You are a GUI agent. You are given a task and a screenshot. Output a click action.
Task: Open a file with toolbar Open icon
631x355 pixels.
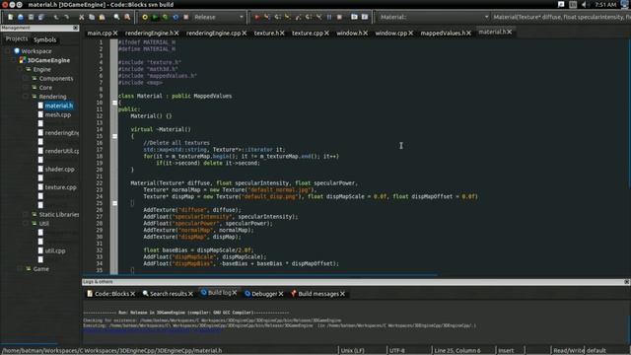pyautogui.click(x=21, y=17)
